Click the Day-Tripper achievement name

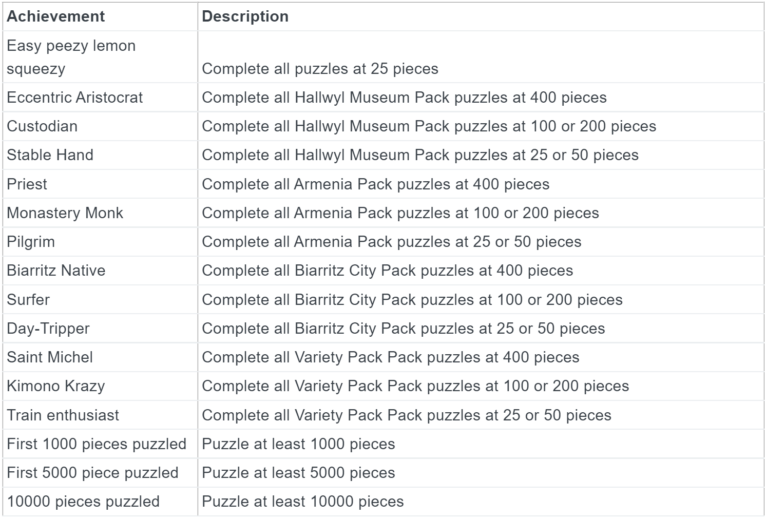click(48, 329)
